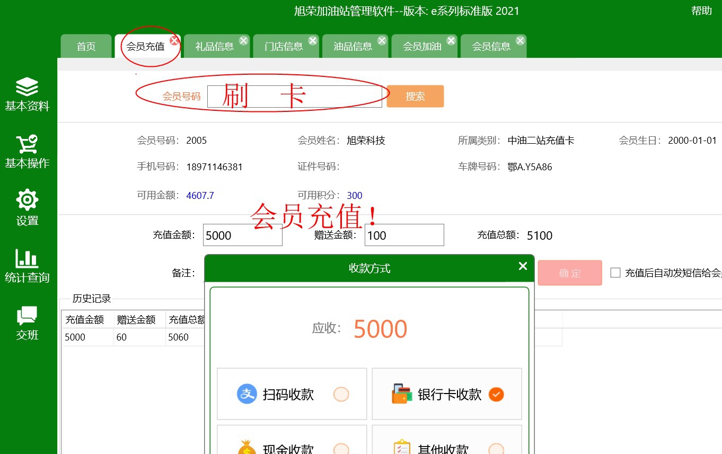The width and height of the screenshot is (722, 454).
Task: Click the 确定 button
Action: [x=570, y=273]
